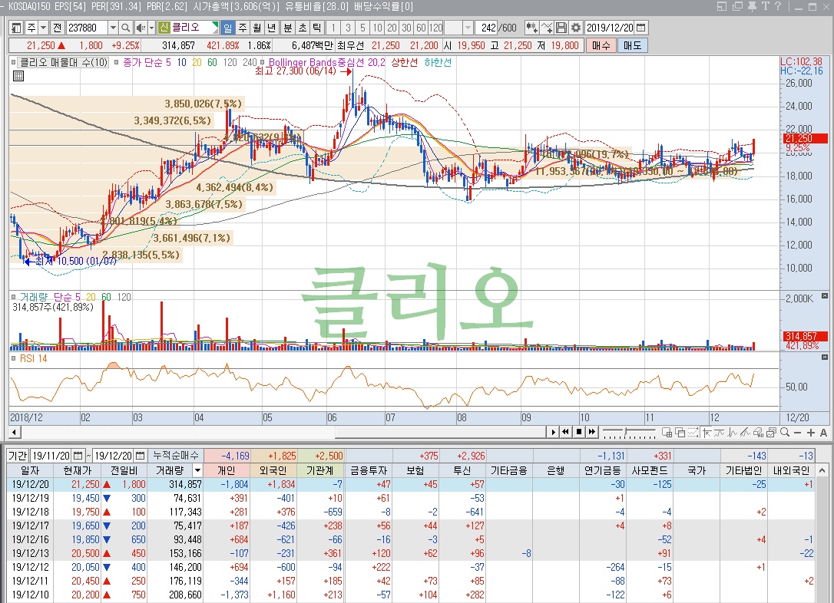Select the 60 interval button

[421, 28]
